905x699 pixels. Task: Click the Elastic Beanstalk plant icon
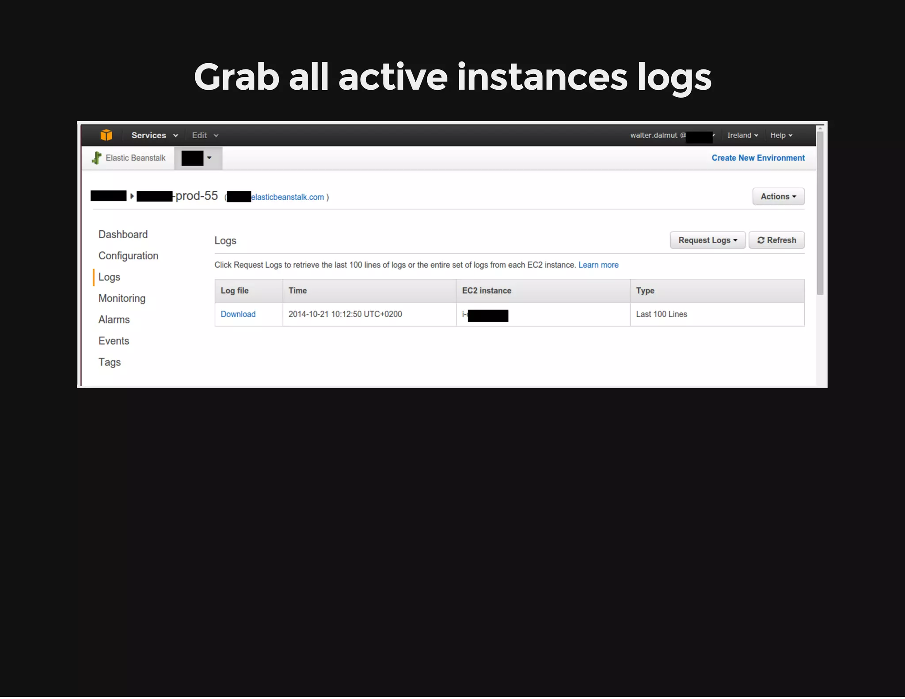[96, 158]
